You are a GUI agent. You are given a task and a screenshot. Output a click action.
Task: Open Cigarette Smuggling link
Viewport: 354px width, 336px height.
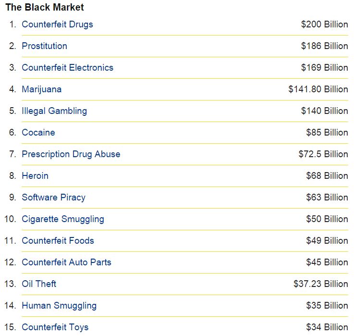[63, 219]
